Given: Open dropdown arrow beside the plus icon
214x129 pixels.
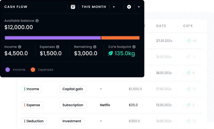Looking at the screenshot, I should pos(139,7).
